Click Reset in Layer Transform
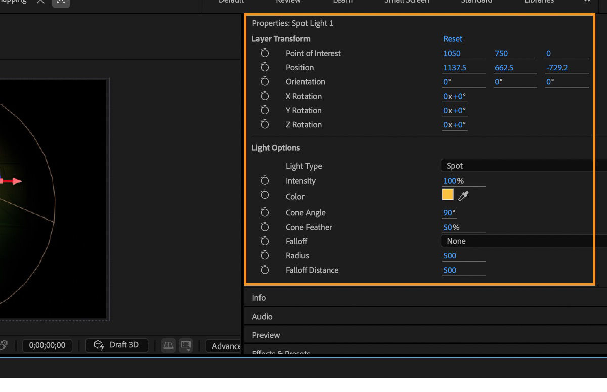This screenshot has width=607, height=392. pos(453,39)
